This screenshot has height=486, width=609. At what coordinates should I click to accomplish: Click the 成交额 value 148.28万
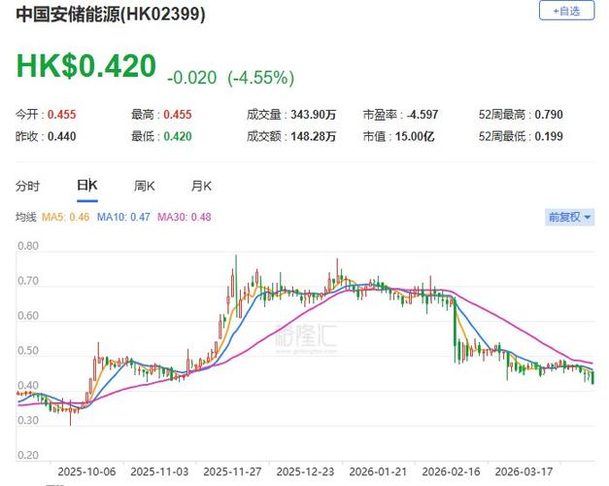[313, 136]
